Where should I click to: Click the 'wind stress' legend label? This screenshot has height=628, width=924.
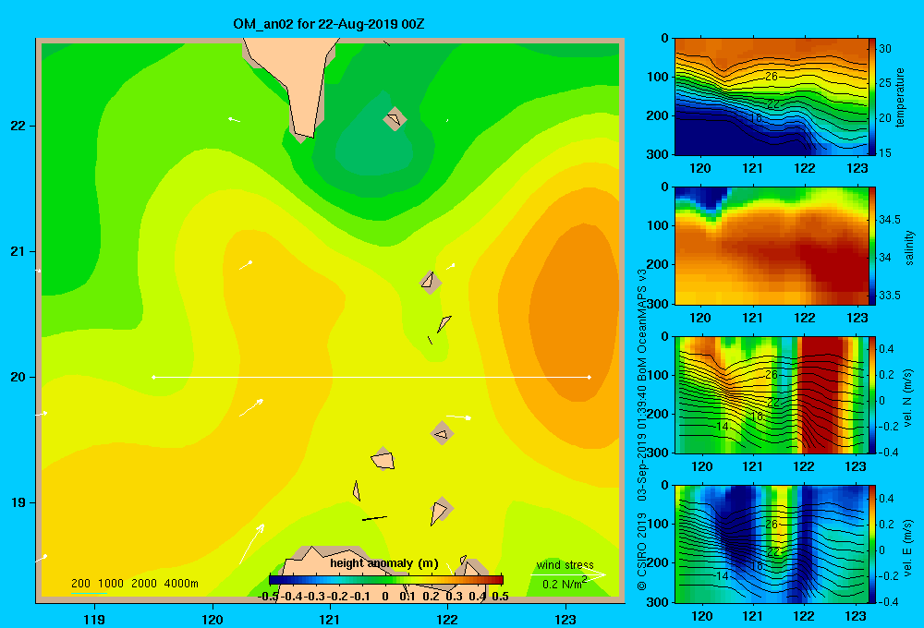tap(565, 565)
